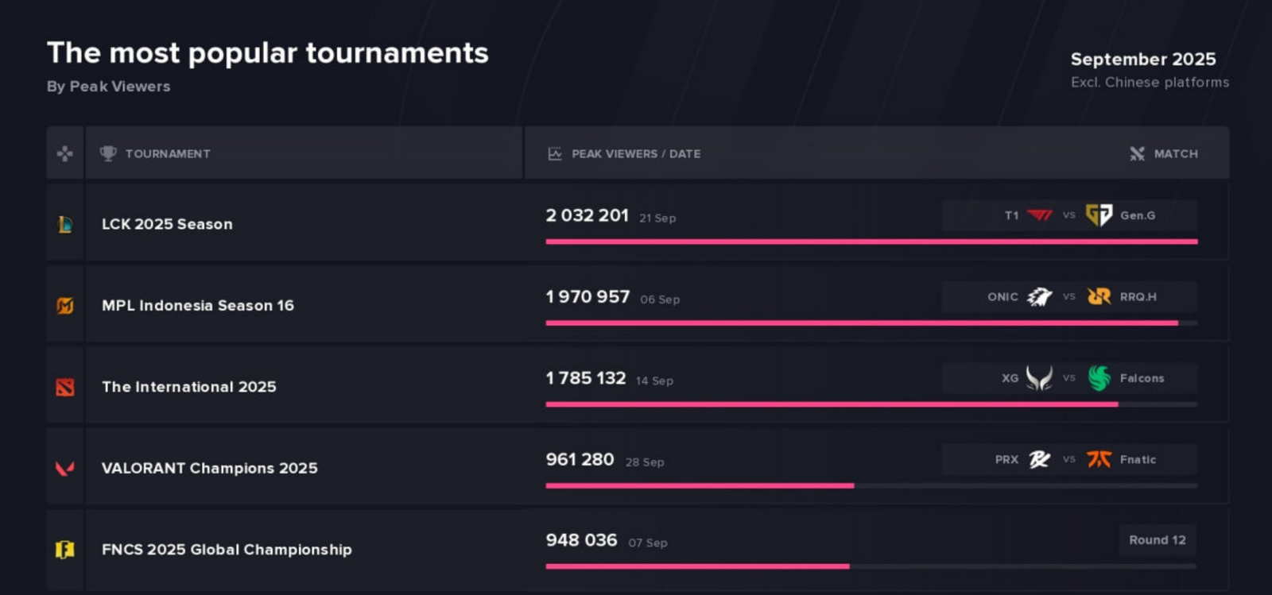
Task: Sort by the Tournament column header
Action: pyautogui.click(x=167, y=153)
